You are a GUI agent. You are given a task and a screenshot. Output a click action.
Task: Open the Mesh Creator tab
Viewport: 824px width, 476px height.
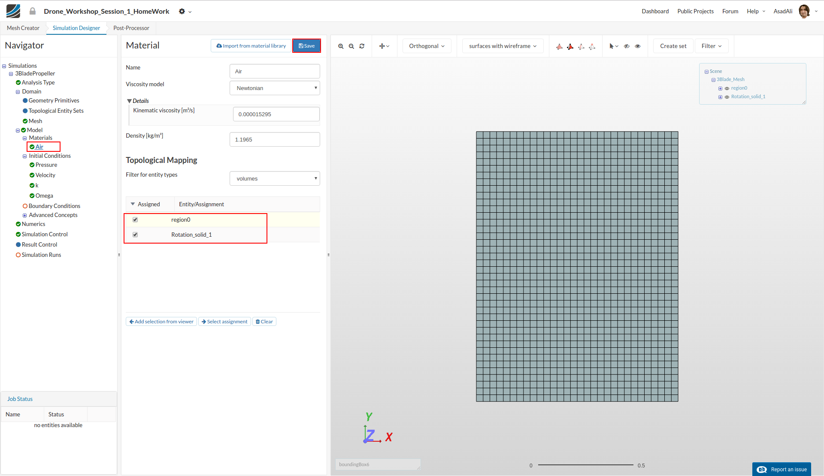pyautogui.click(x=23, y=28)
